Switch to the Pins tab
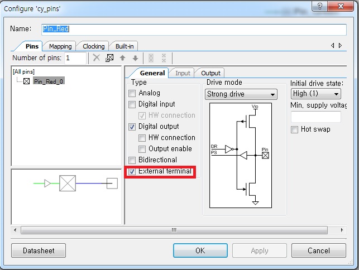Viewport: 359px width, 270px height. [x=32, y=46]
